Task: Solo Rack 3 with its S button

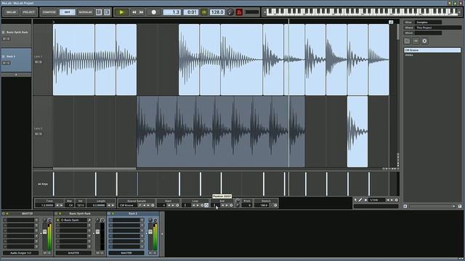Action: [x=155, y=253]
